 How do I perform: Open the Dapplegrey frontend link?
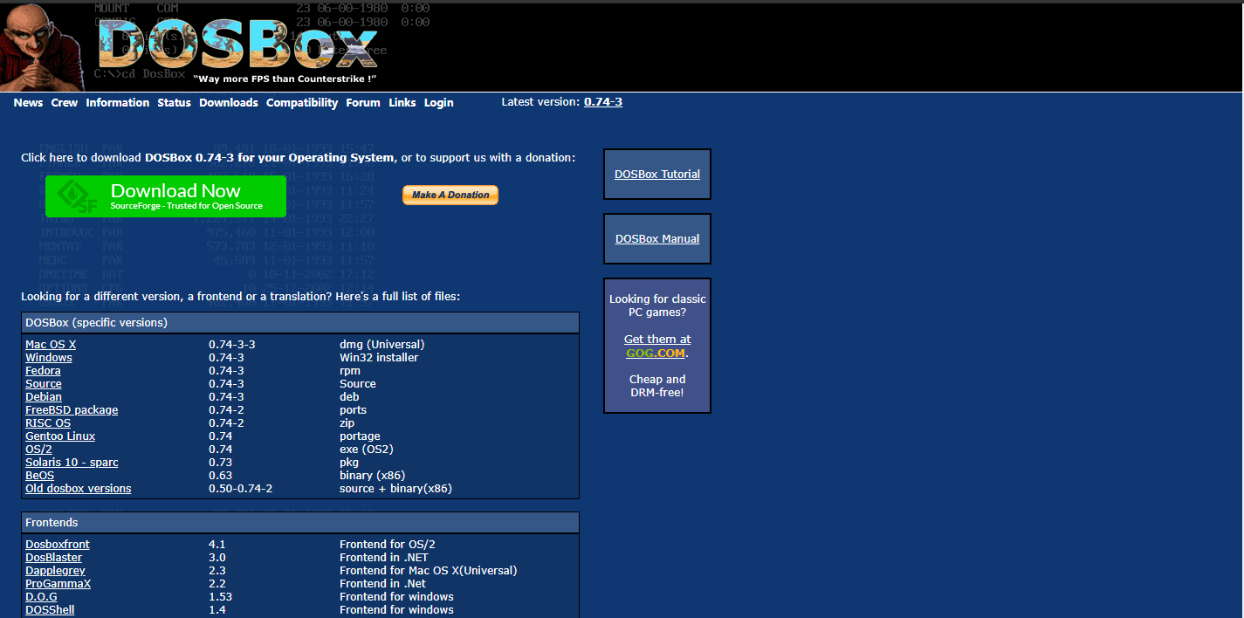54,570
